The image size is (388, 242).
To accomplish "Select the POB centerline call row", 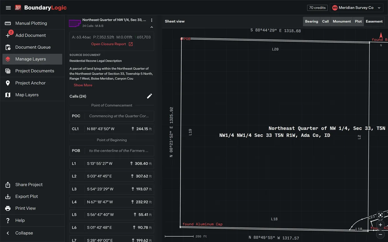I will [112, 151].
